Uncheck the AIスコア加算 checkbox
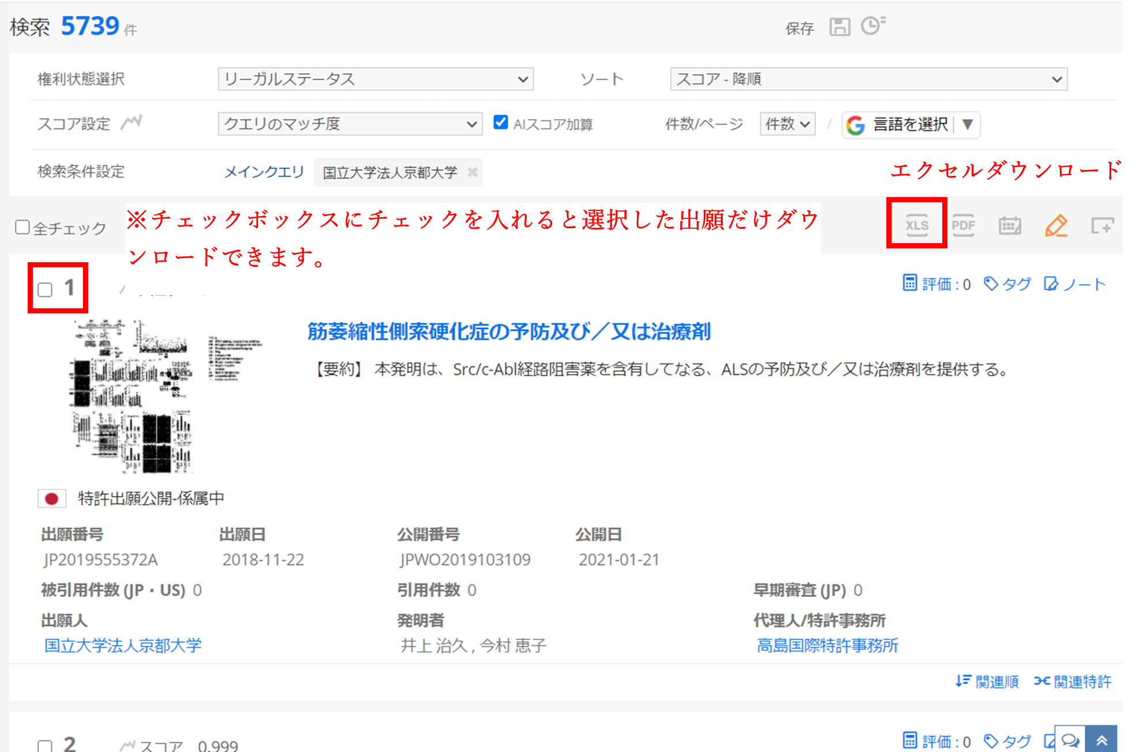Viewport: 1144px width, 752px height. 500,122
